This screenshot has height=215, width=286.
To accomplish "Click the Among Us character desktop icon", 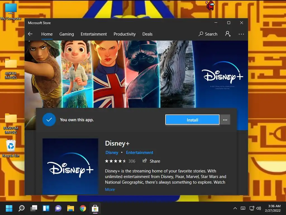I will (210, 6).
